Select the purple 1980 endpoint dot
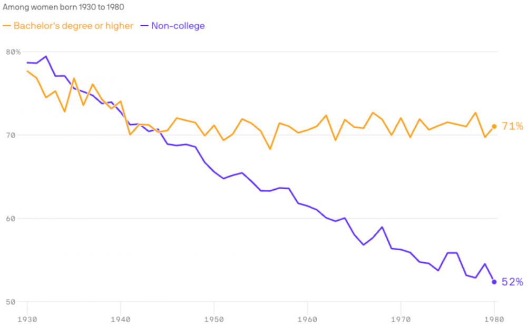The width and height of the screenshot is (527, 328). point(494,282)
